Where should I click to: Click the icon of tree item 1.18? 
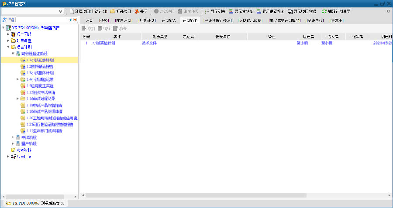pyautogui.click(x=23, y=105)
